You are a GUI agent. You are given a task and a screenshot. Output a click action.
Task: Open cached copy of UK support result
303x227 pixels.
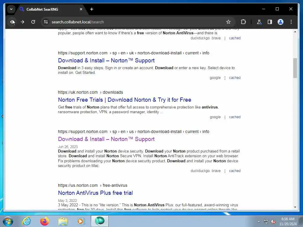coord(235,78)
